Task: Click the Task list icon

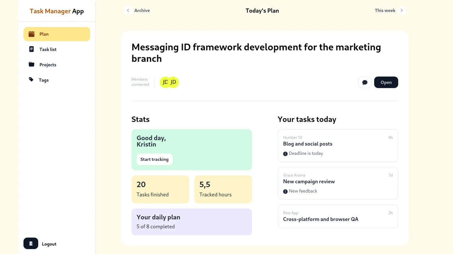Action: point(31,49)
